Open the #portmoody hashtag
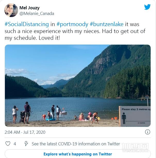This screenshot has width=156, height=158. [x=72, y=24]
